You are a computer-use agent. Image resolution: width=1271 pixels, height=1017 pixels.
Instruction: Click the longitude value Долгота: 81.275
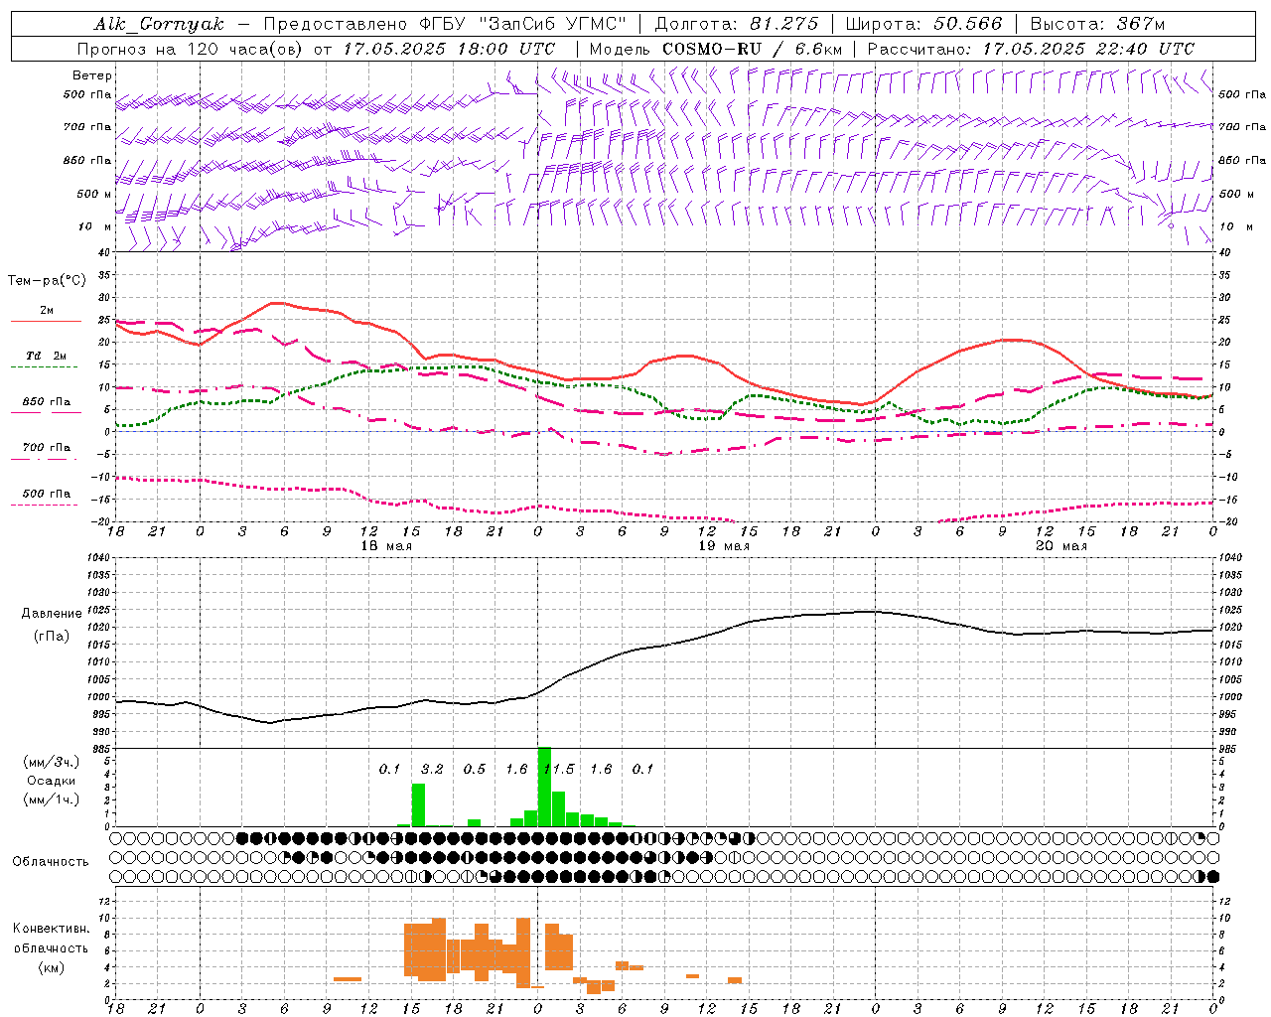tap(737, 24)
